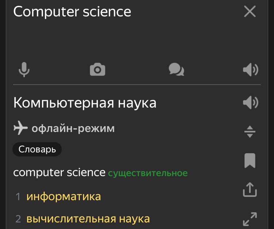
Task: Open the dictionary entry "вычислительная наука"
Action: (x=88, y=219)
